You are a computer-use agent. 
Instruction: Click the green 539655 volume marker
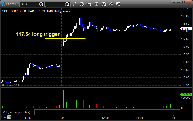click(x=186, y=94)
